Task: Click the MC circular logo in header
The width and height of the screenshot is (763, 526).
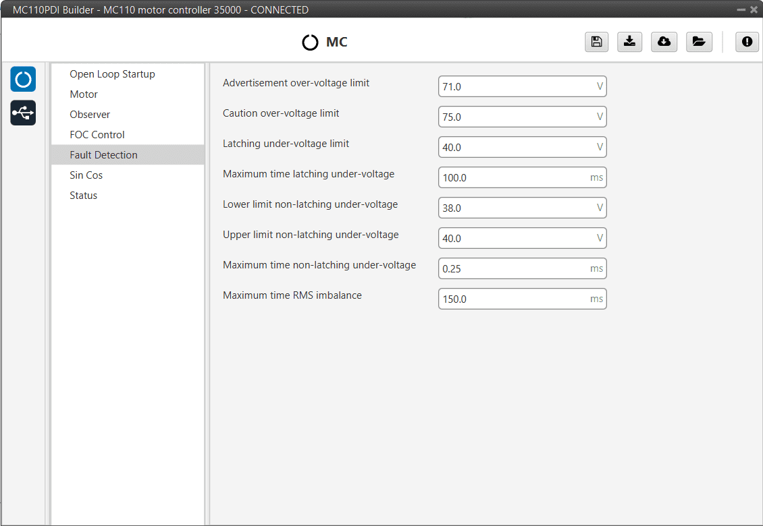Action: [x=310, y=42]
